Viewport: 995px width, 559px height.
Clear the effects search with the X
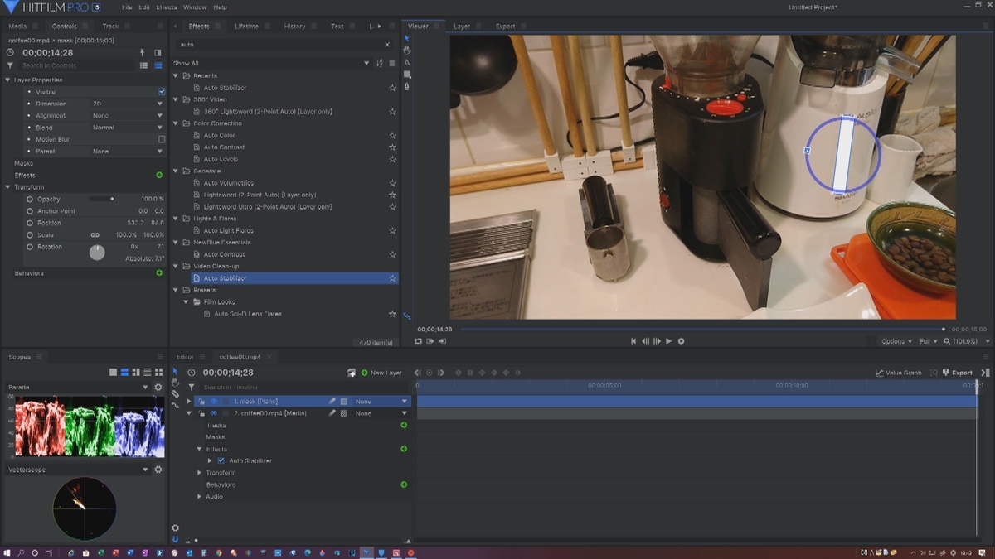click(387, 45)
